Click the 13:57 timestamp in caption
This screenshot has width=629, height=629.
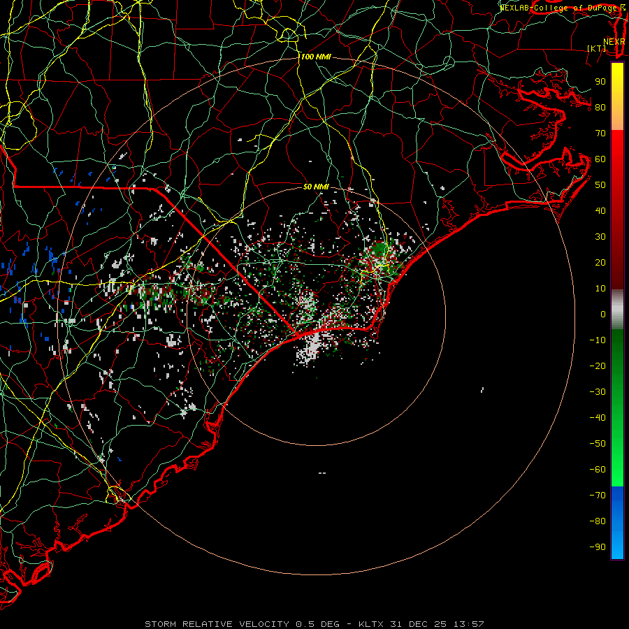[469, 624]
